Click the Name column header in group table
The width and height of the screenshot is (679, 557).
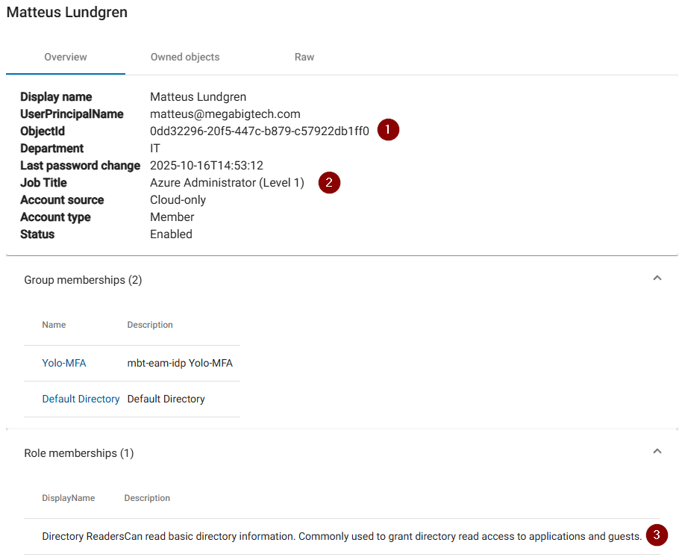(54, 325)
